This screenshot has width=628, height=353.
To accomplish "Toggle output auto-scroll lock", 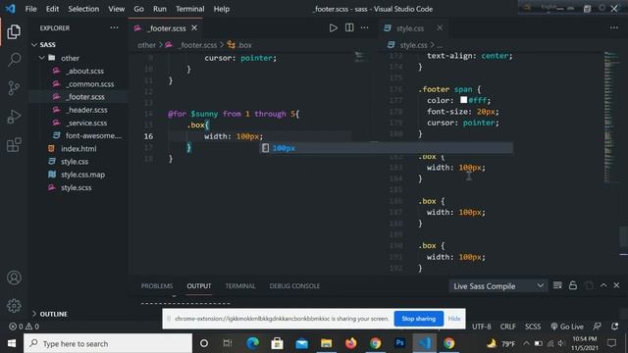I will click(x=573, y=285).
